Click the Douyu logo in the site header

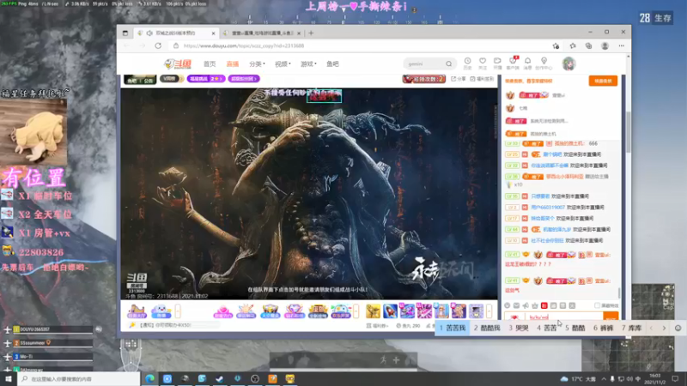click(x=178, y=63)
